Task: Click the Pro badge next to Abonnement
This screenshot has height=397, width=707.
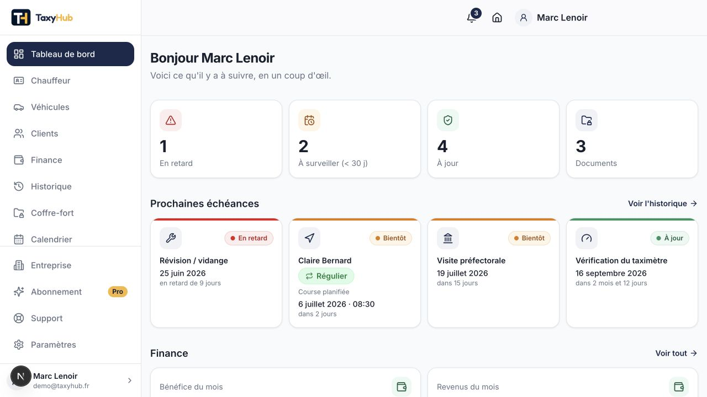Action: tap(118, 292)
